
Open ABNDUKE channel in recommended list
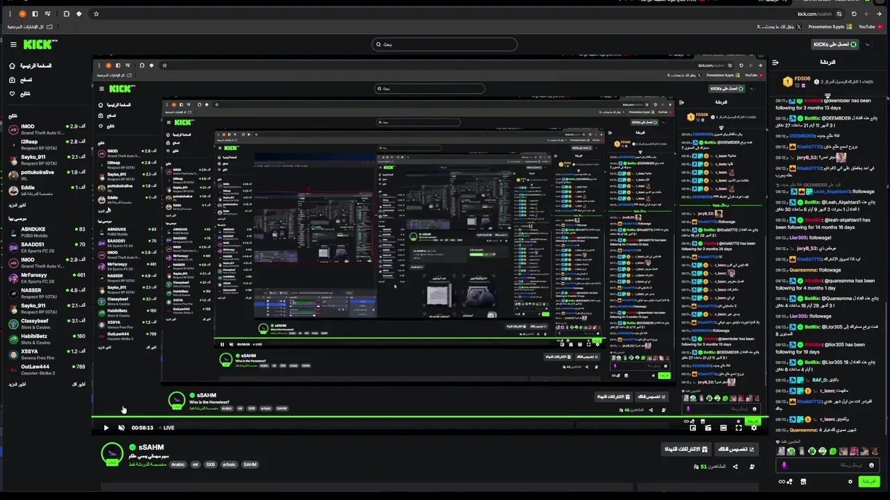coord(47,232)
